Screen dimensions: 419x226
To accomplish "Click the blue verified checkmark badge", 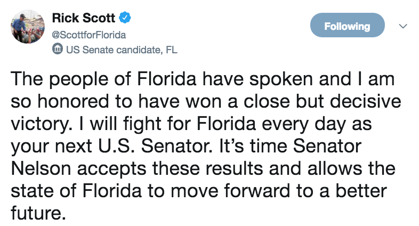I will (125, 18).
